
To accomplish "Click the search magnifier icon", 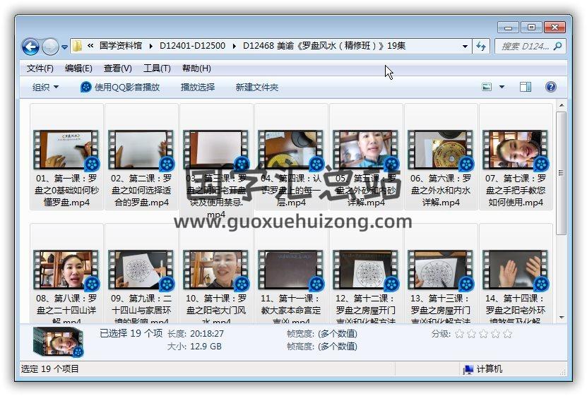I will tap(557, 47).
